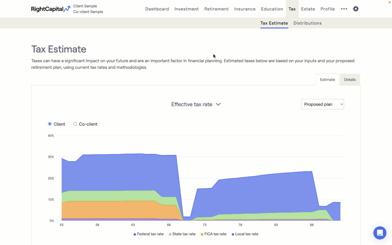Expand the Effective tax rate chevron
This screenshot has width=392, height=245.
[218, 104]
